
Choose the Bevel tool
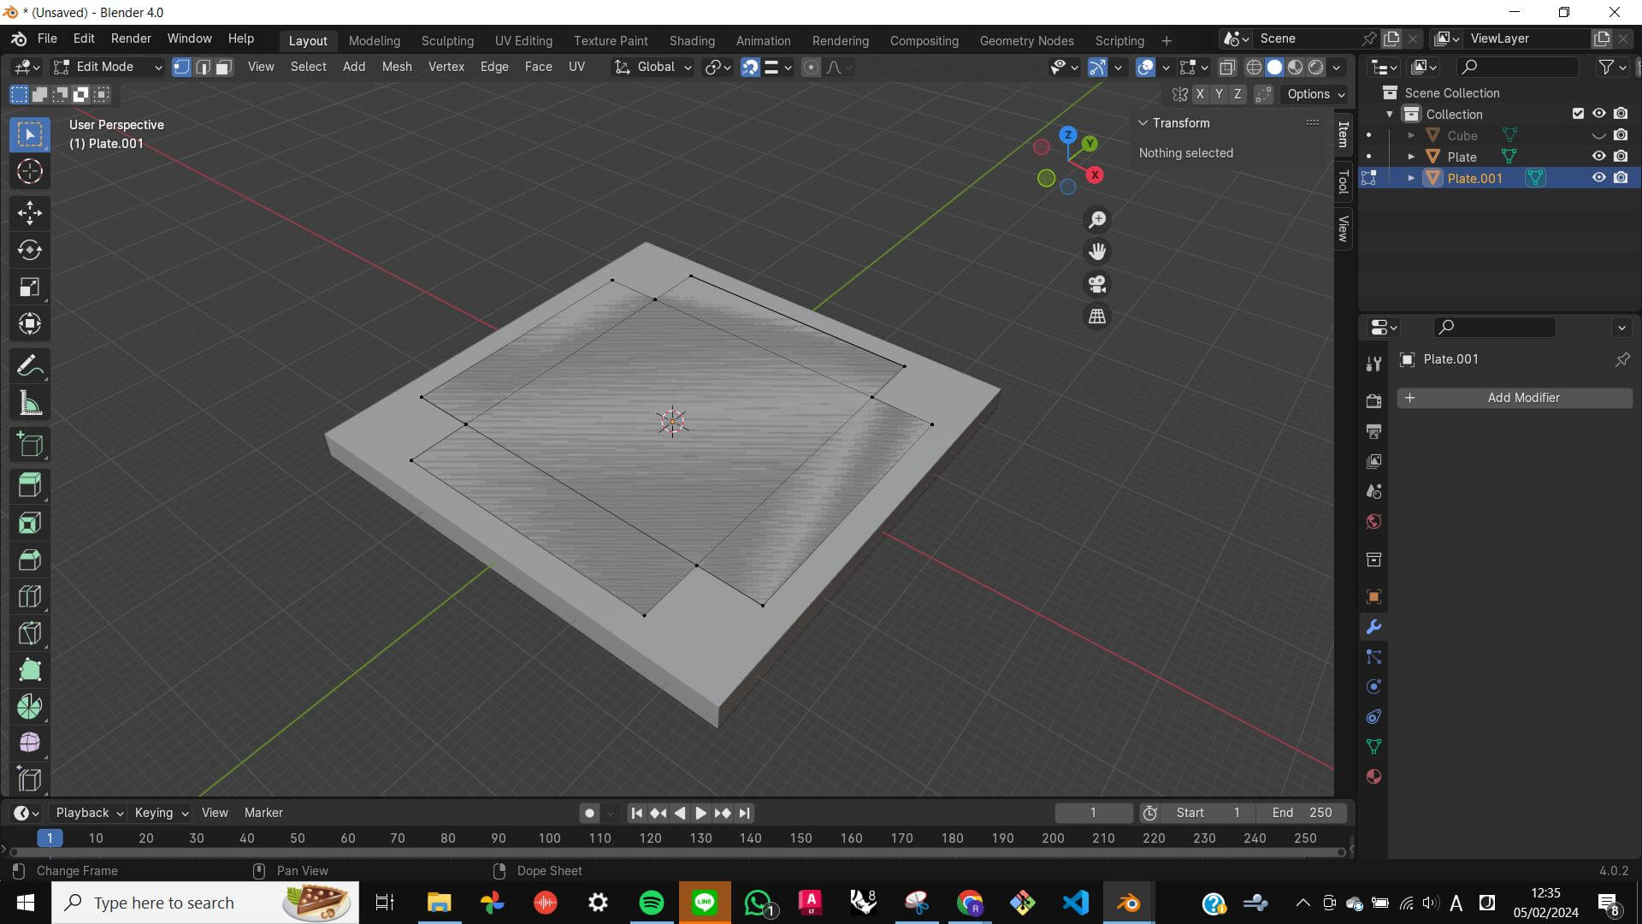[x=30, y=560]
